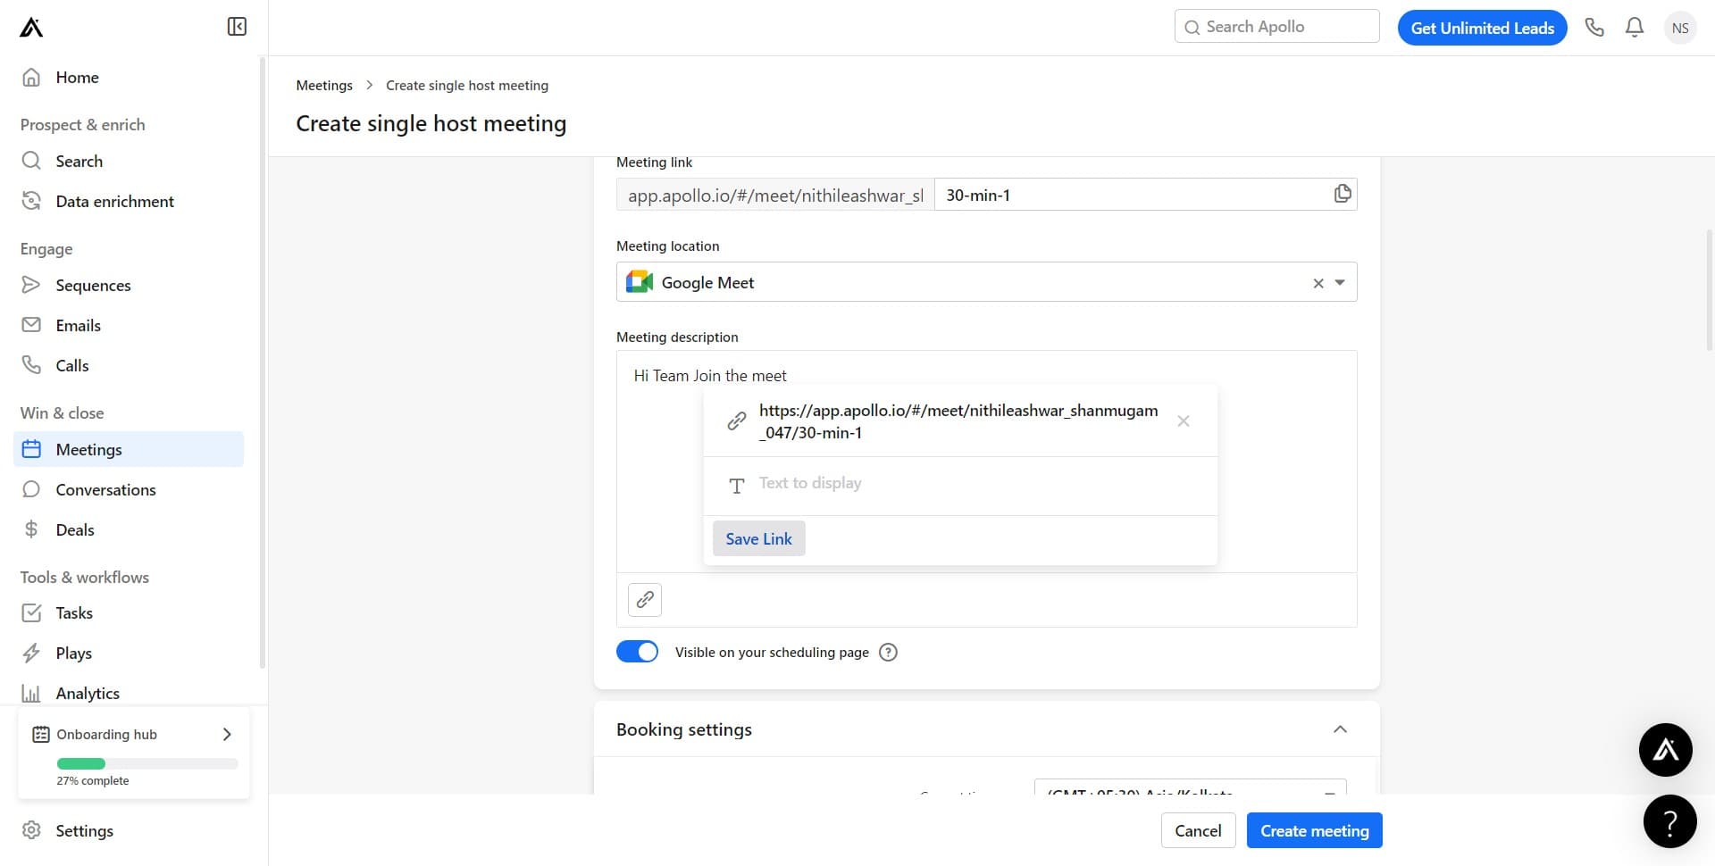The height and width of the screenshot is (866, 1715).
Task: Open the notifications bell
Action: pyautogui.click(x=1634, y=27)
